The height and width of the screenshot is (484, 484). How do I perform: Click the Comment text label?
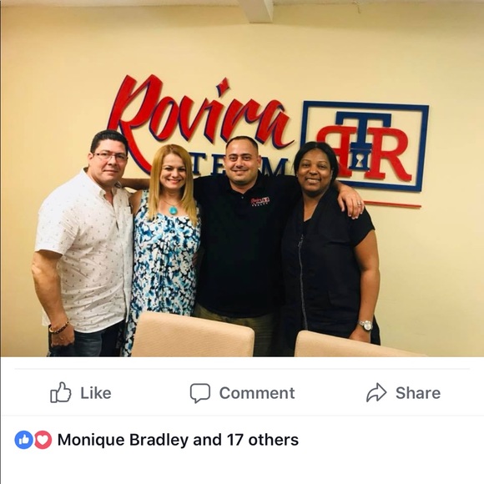pos(257,393)
